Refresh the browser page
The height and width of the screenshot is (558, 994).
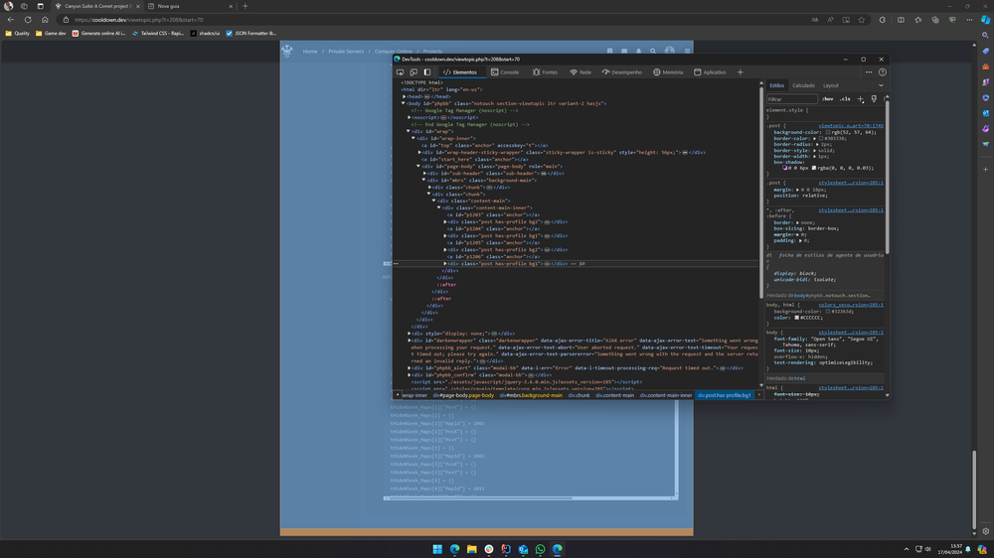tap(28, 19)
